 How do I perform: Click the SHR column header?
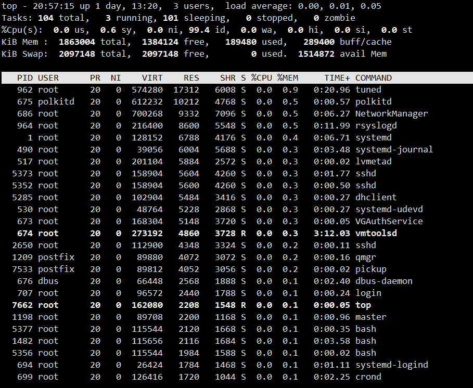(x=228, y=78)
